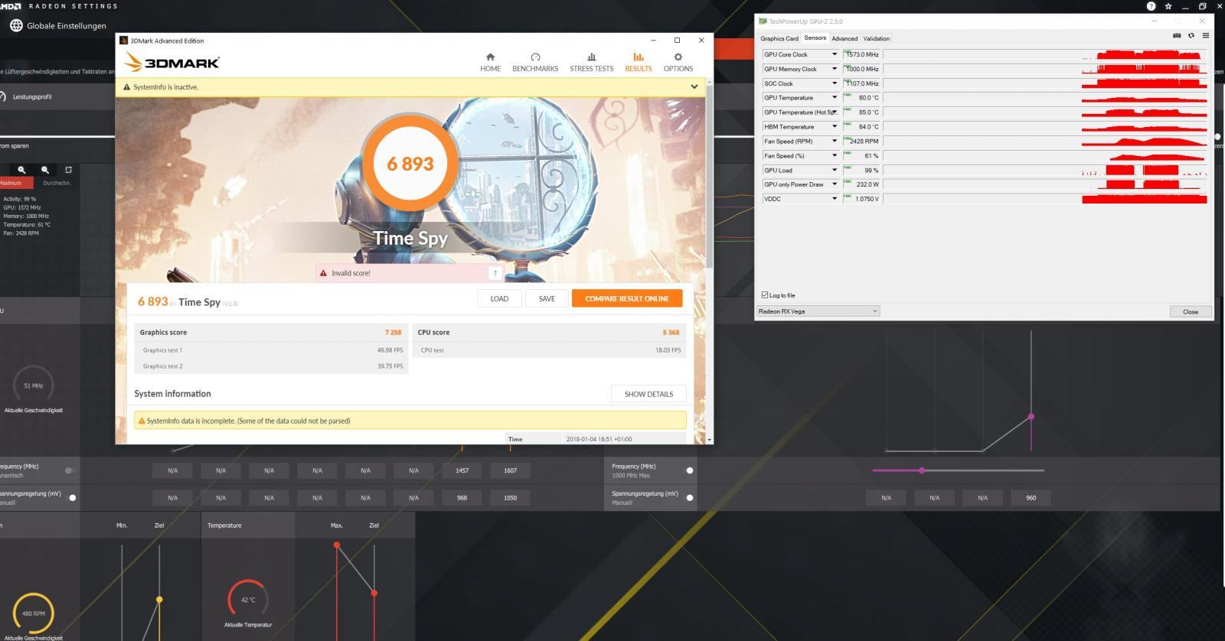Open Fan Speed (RPM) sensor dropdown
Viewport: 1225px width, 641px height.
pyautogui.click(x=835, y=142)
